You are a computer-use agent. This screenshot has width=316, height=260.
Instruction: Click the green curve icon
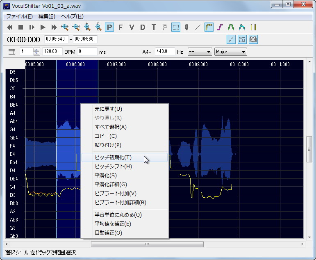pyautogui.click(x=231, y=27)
